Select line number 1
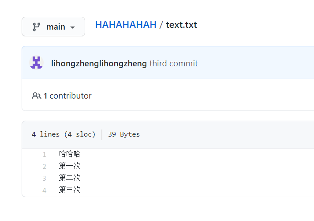This screenshot has height=221, width=314. [44, 155]
